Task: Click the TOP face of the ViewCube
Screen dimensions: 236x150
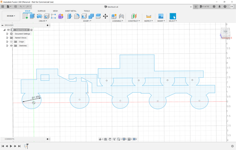Action: click(x=225, y=32)
